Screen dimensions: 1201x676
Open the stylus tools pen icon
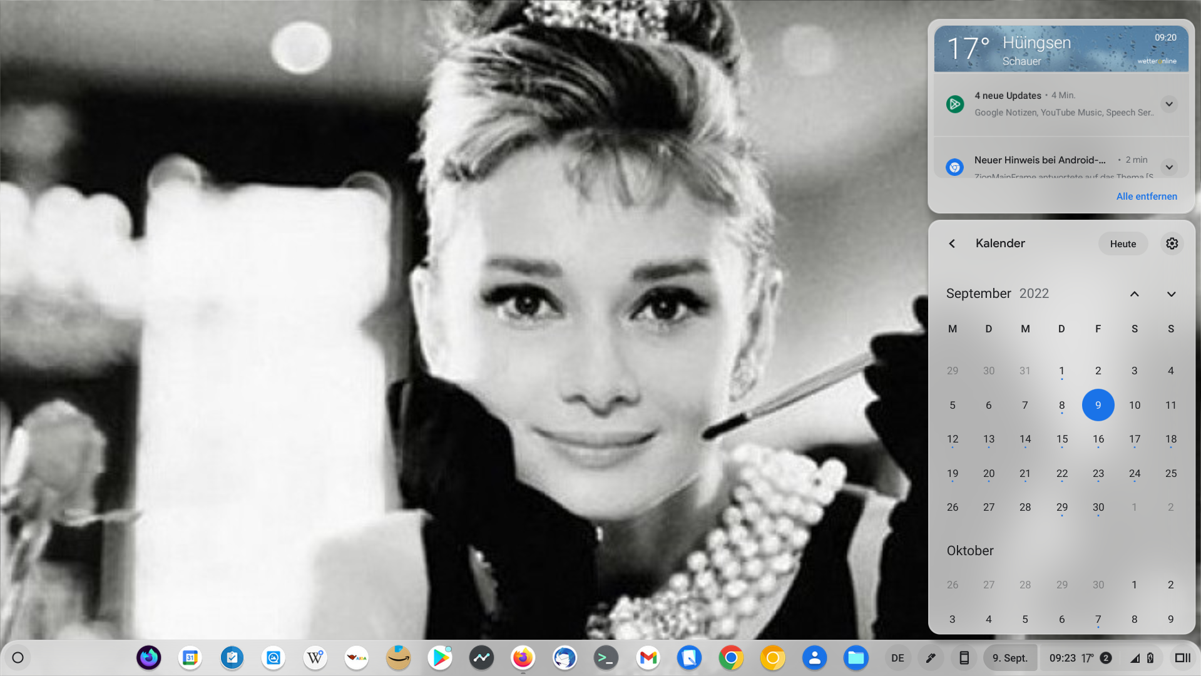click(931, 658)
